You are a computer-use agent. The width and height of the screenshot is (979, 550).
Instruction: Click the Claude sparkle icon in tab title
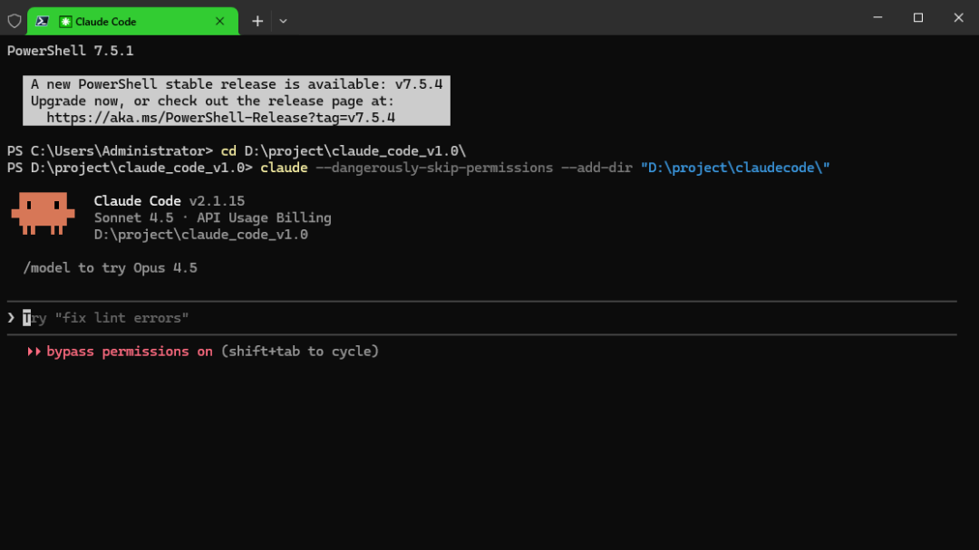(x=65, y=21)
